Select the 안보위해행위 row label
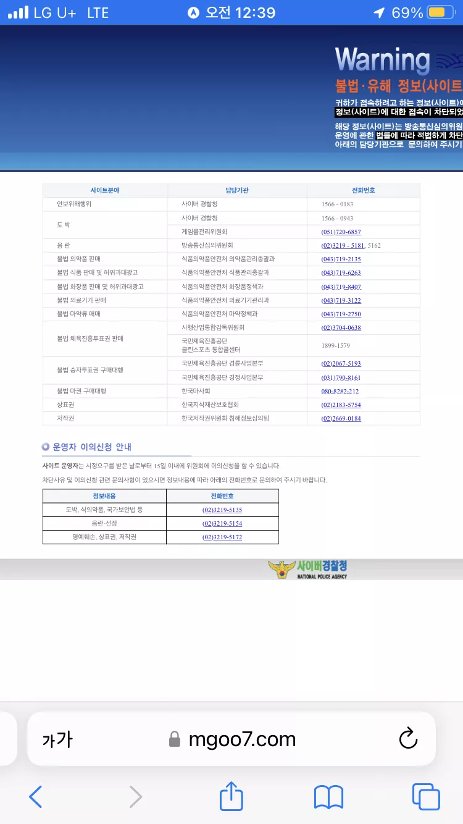 coord(74,204)
